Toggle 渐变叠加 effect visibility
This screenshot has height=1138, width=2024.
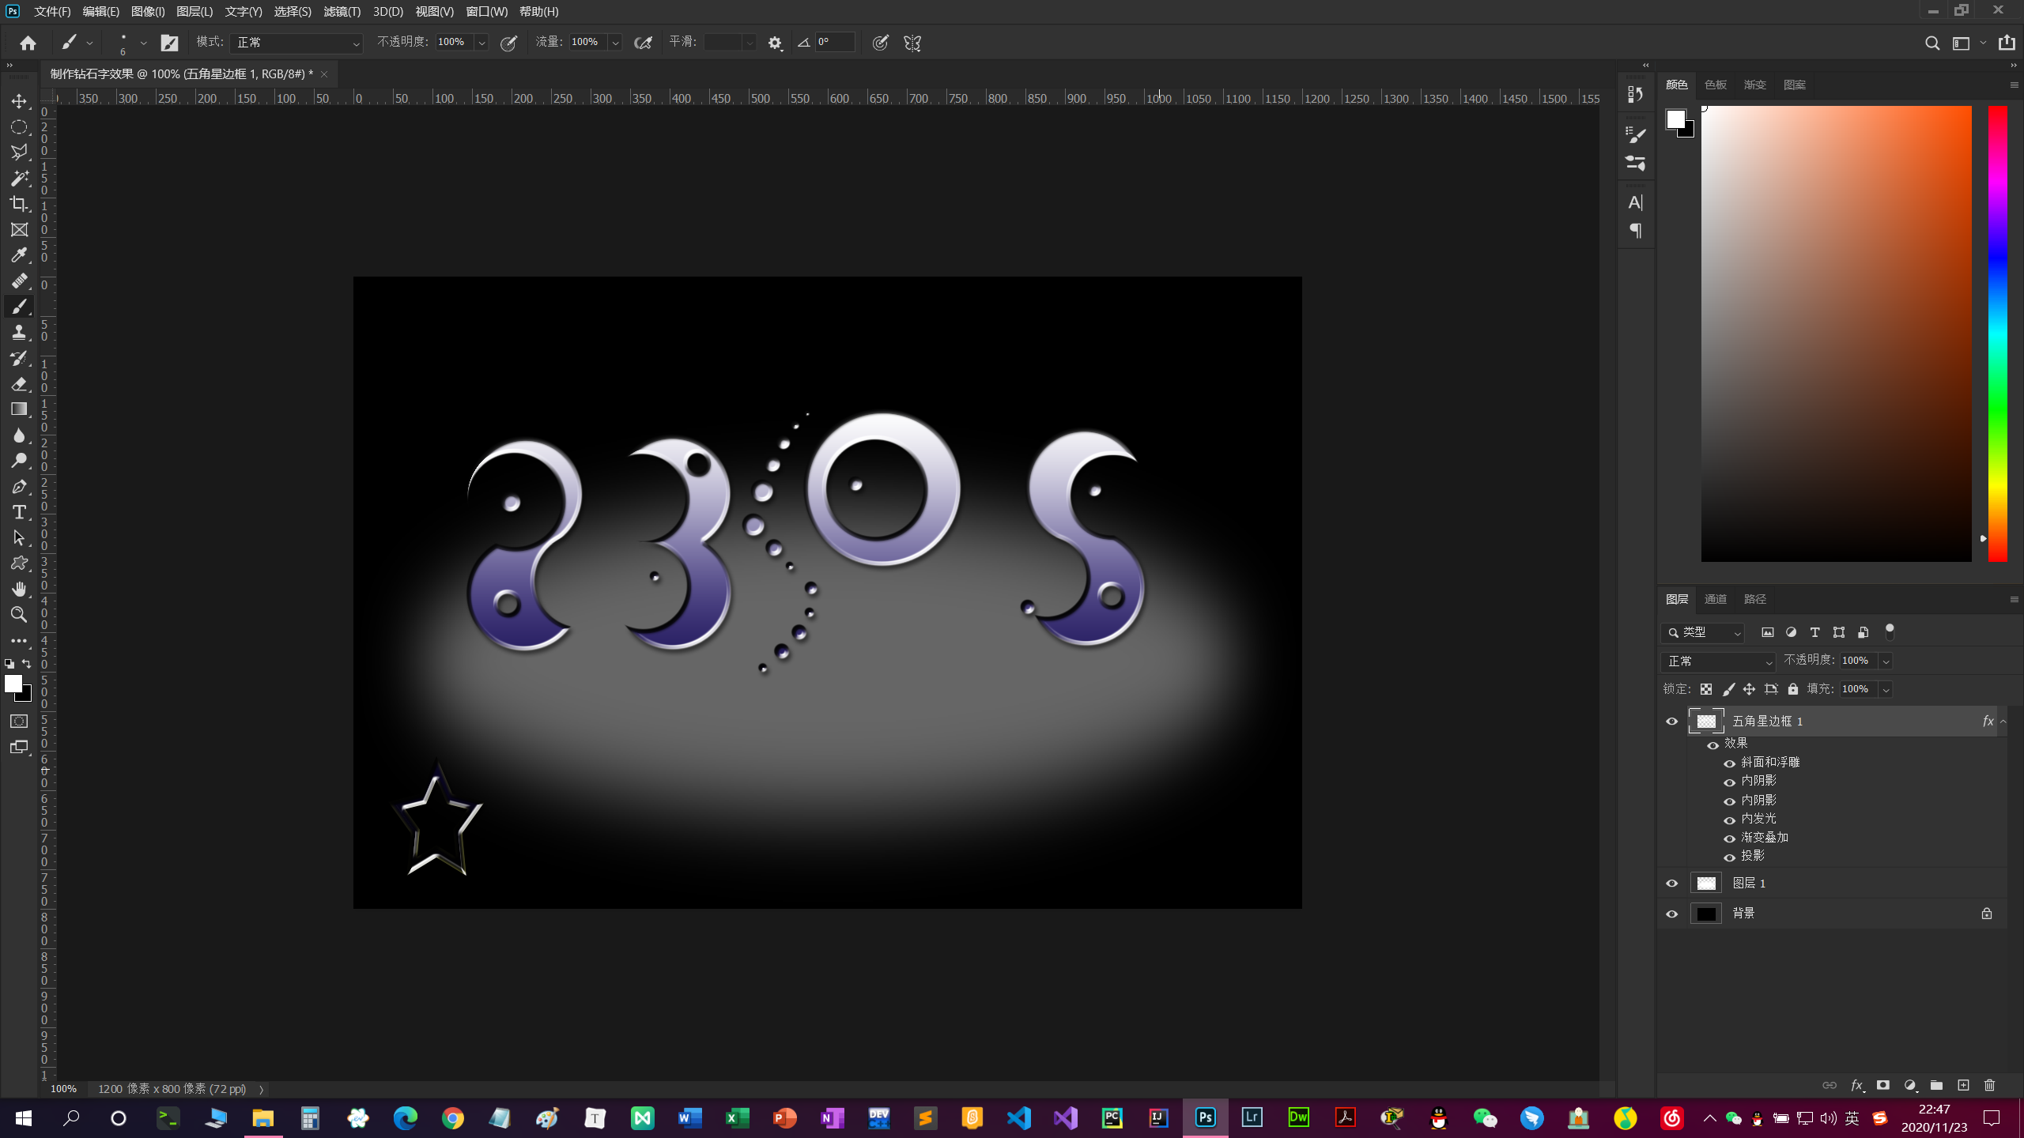click(1729, 838)
